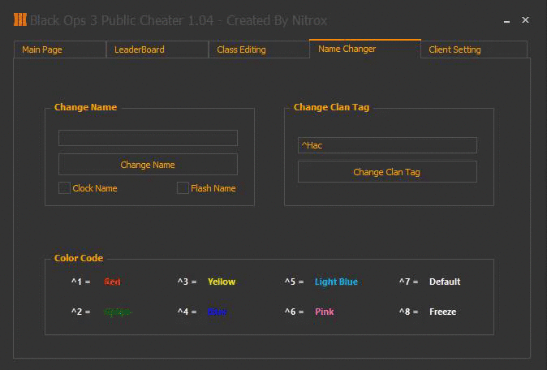Click the window title text
Viewport: 547px width, 370px height.
[179, 20]
